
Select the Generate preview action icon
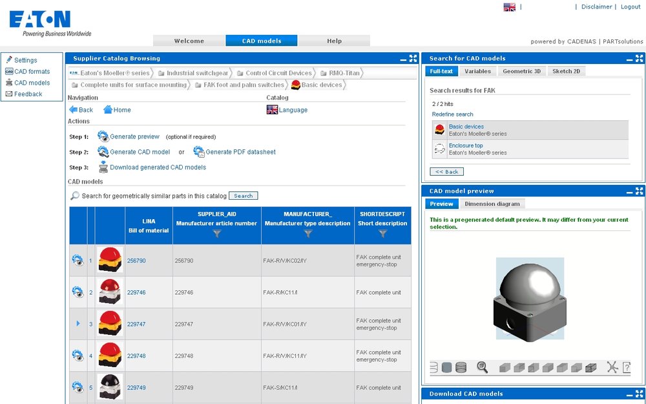(x=103, y=136)
